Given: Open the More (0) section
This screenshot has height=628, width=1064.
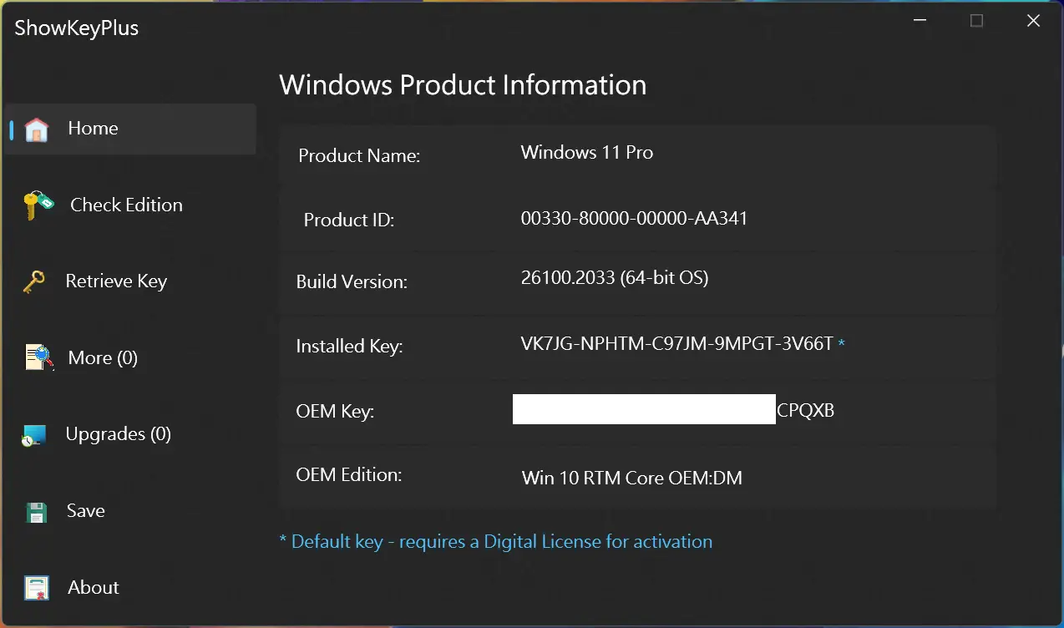Looking at the screenshot, I should [103, 358].
